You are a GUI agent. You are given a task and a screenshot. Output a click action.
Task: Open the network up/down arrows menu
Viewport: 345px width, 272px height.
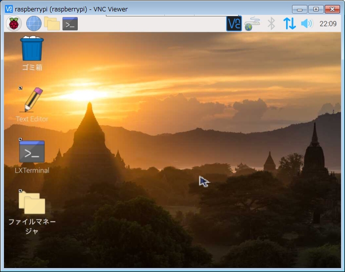pyautogui.click(x=290, y=24)
